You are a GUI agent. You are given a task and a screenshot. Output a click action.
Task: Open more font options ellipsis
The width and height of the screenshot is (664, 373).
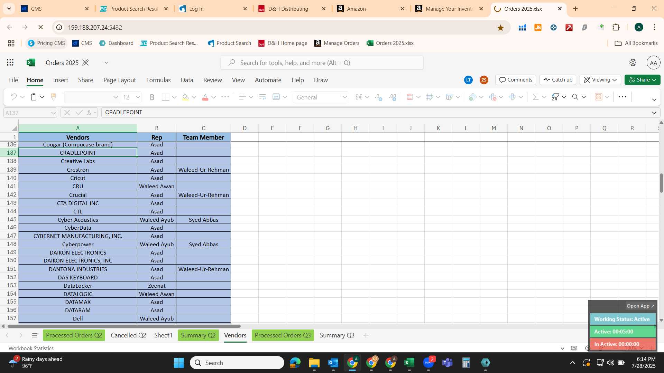pos(225,97)
